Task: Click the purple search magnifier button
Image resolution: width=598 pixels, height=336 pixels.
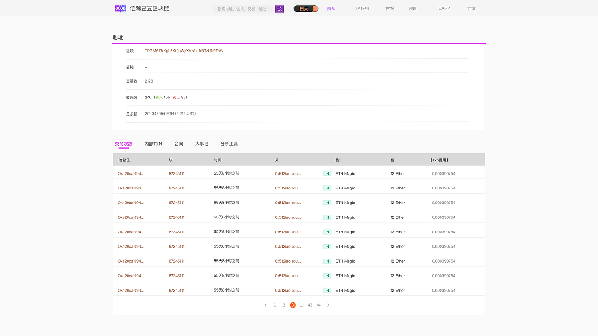Action: point(279,9)
